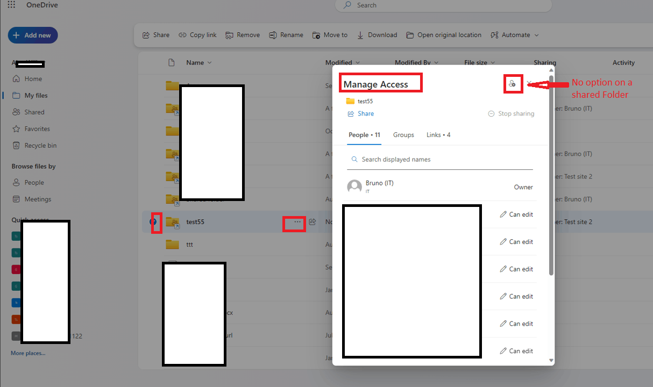This screenshot has width=653, height=387.
Task: Click the Search displayed names field
Action: click(x=440, y=160)
